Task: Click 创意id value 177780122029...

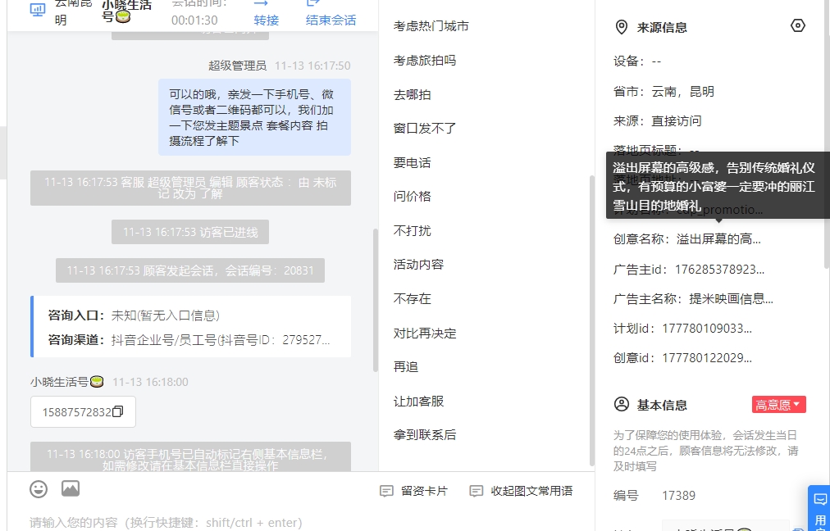Action: (707, 358)
